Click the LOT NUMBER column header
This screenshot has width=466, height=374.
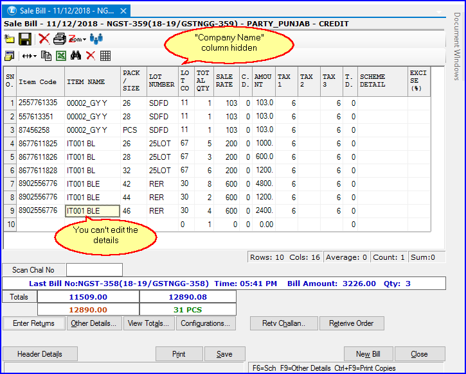tap(163, 81)
